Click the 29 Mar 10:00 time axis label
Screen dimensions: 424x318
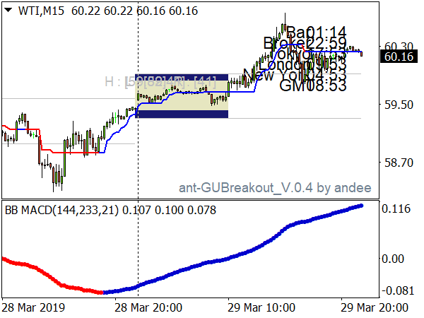click(261, 307)
